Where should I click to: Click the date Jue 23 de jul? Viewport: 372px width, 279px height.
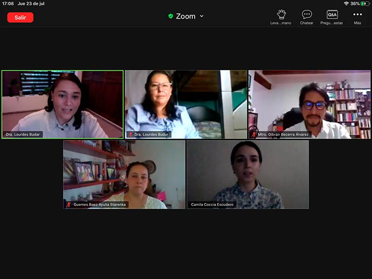31,4
